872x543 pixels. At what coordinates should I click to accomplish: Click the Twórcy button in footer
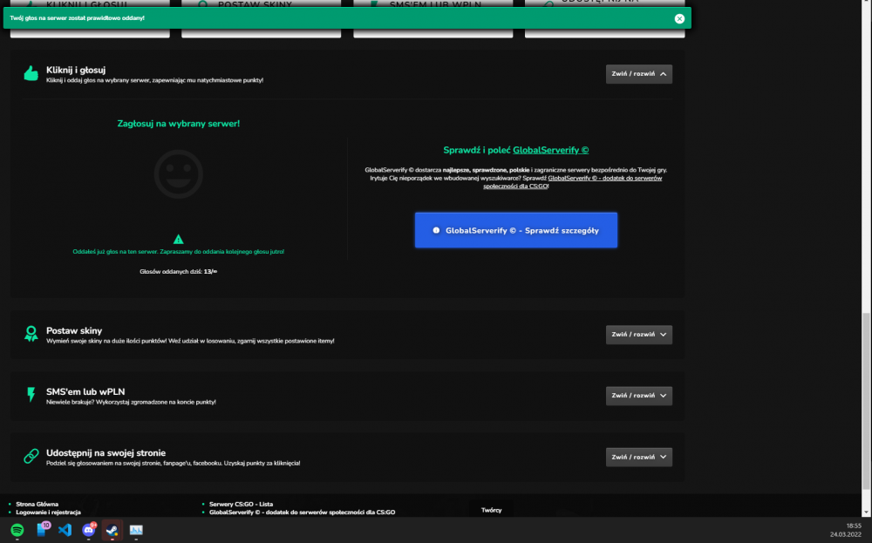pos(491,510)
